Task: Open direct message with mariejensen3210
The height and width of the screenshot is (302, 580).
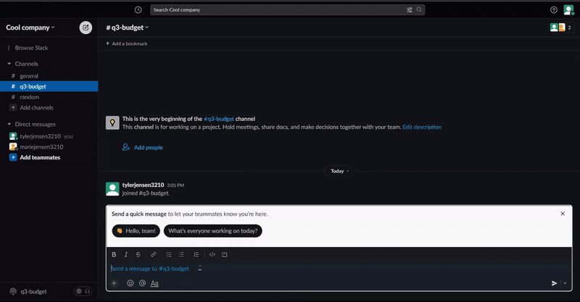Action: point(41,146)
